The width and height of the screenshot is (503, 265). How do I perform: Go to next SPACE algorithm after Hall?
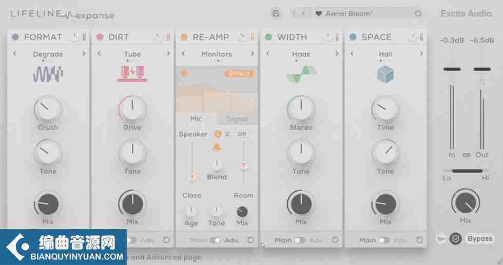coord(421,53)
